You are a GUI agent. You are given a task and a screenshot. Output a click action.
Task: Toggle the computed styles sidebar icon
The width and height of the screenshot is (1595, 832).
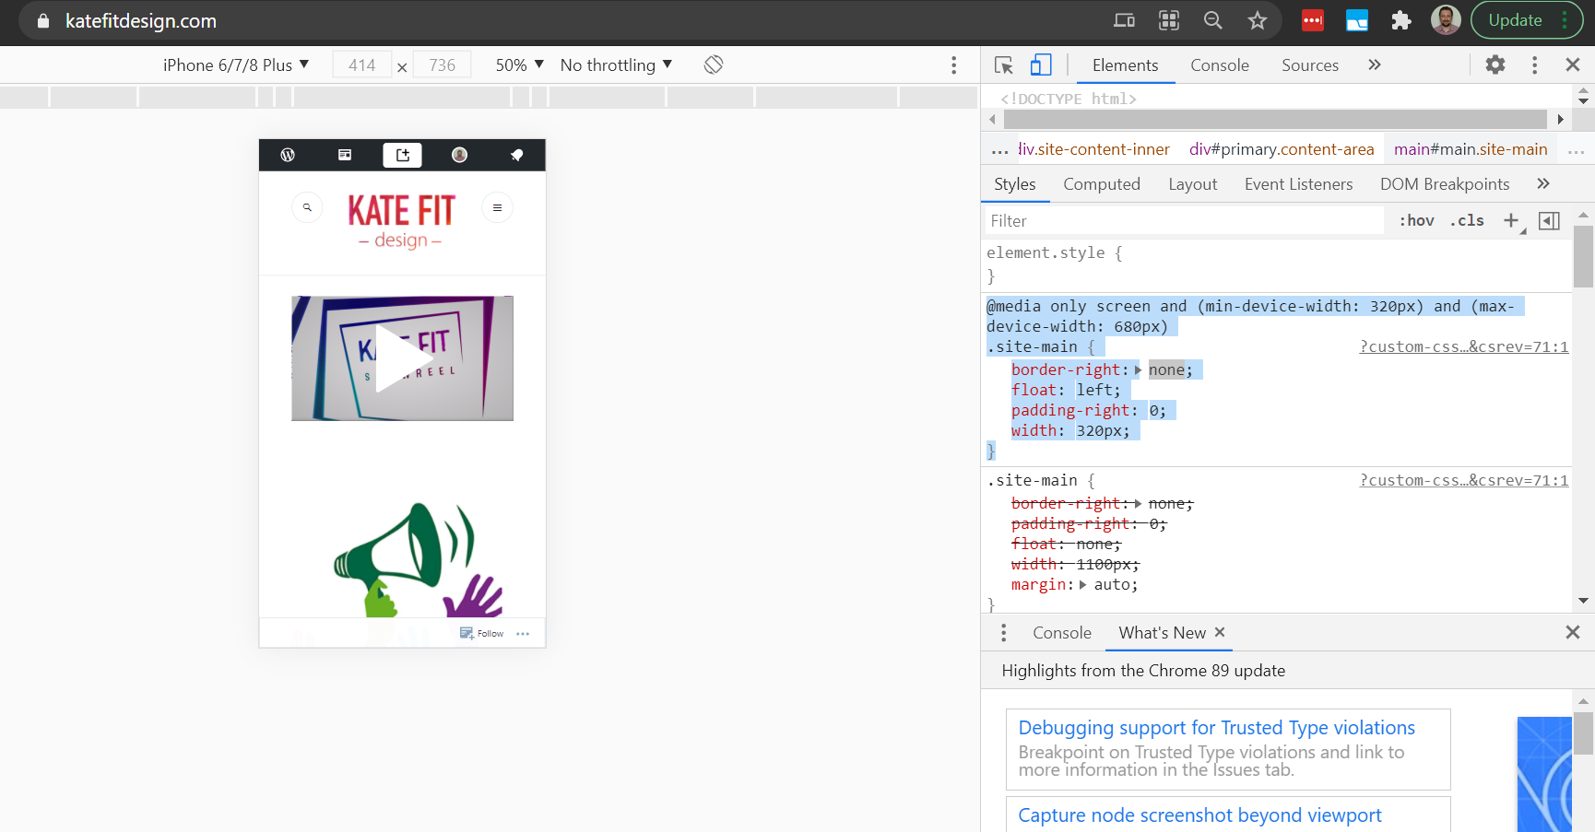pos(1550,221)
